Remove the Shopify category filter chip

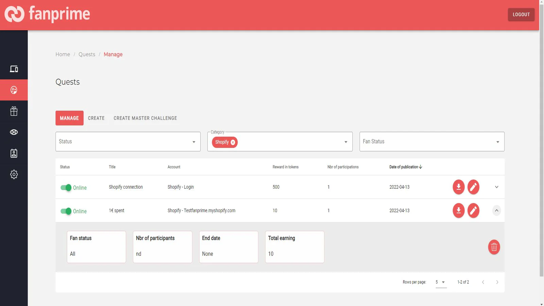tap(233, 142)
